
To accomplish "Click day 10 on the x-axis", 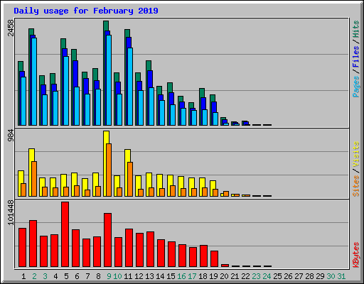I will (117, 276).
